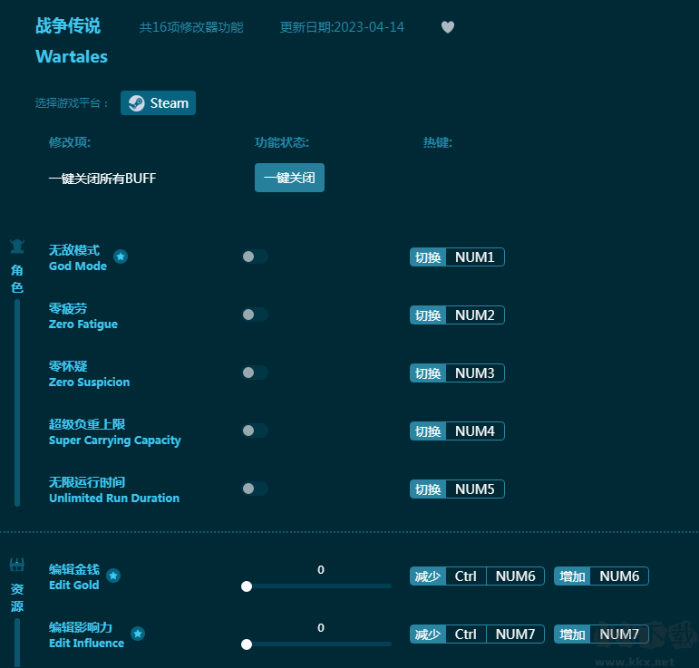This screenshot has width=699, height=668.
Task: Click the 修改项 column header
Action: click(x=70, y=142)
